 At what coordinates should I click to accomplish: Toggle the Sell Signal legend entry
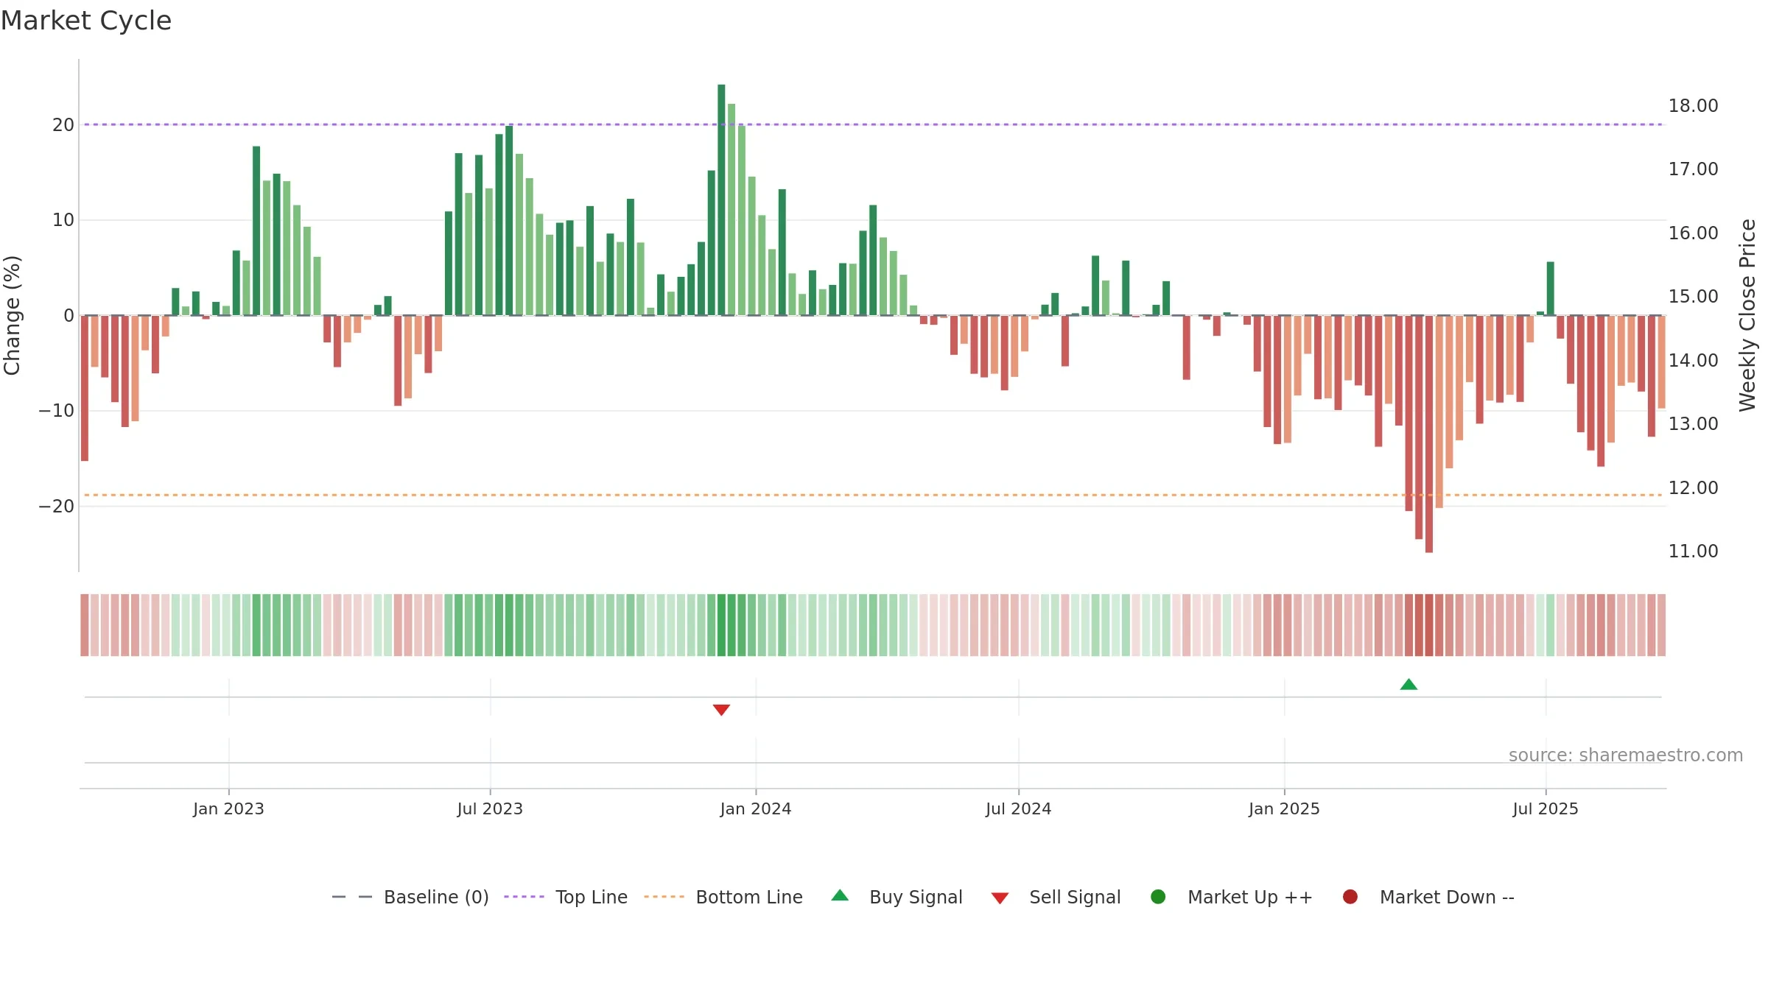1056,897
